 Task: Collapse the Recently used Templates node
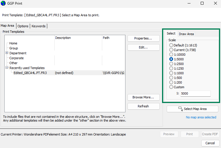[x=7, y=68]
